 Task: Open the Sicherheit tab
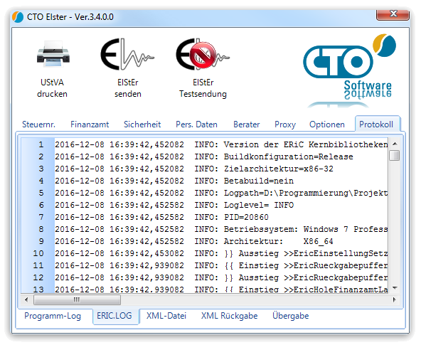(142, 124)
